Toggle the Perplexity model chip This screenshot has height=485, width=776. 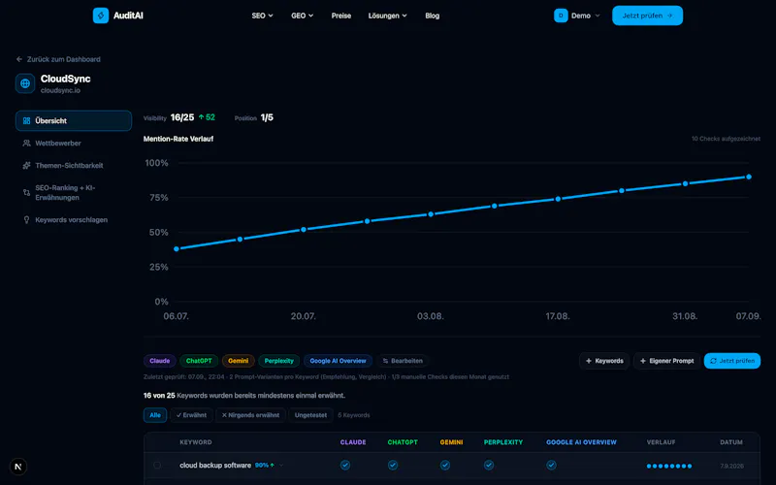coord(278,361)
